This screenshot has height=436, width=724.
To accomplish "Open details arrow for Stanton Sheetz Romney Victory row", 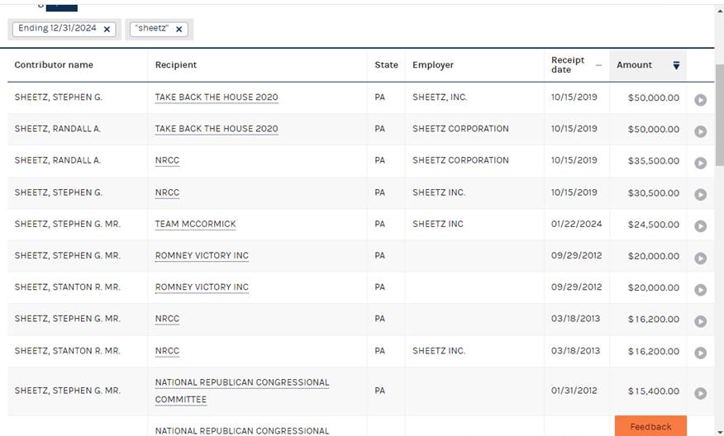I will pos(700,290).
